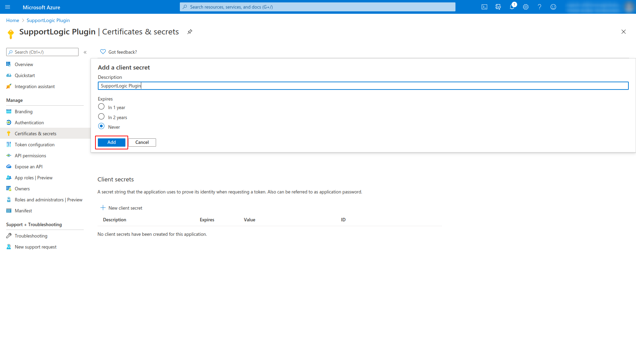Collapse the left navigation menu

pyautogui.click(x=85, y=52)
